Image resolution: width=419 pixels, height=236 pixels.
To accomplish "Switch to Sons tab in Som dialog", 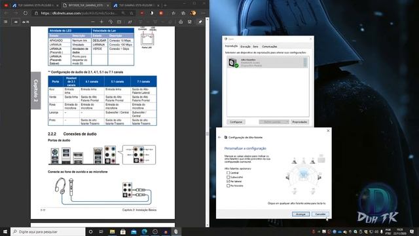I will click(x=255, y=47).
